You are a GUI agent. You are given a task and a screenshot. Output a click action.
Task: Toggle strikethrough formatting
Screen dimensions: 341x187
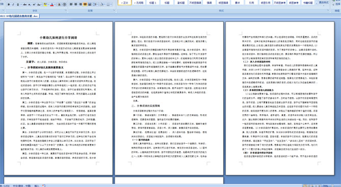(x=25, y=5)
